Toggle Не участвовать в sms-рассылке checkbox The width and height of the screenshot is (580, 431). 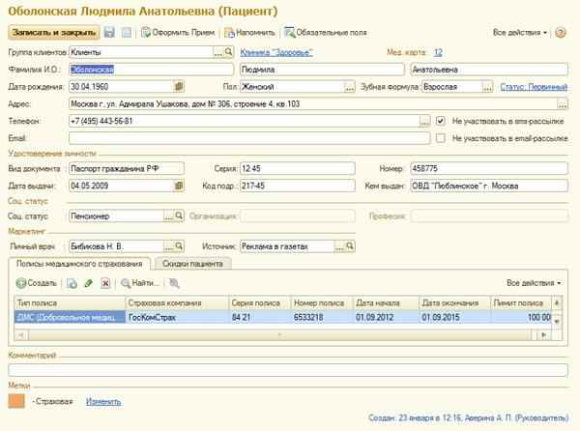440,121
